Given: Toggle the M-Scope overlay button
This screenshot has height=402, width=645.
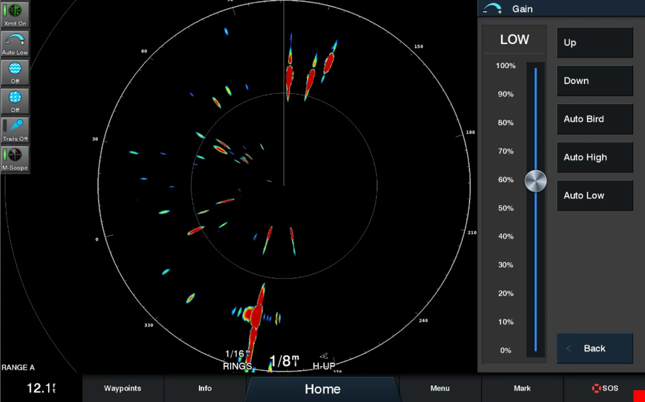Looking at the screenshot, I should [15, 159].
